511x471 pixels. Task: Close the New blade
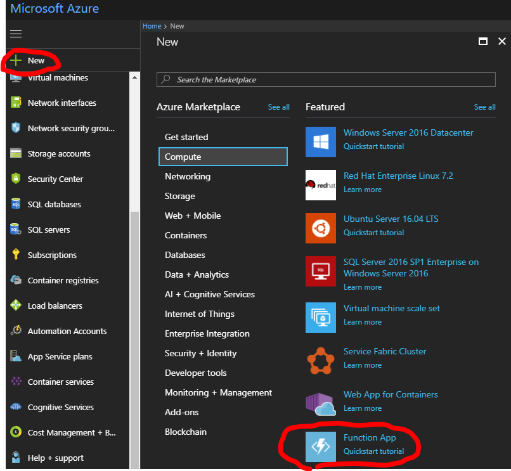point(502,41)
